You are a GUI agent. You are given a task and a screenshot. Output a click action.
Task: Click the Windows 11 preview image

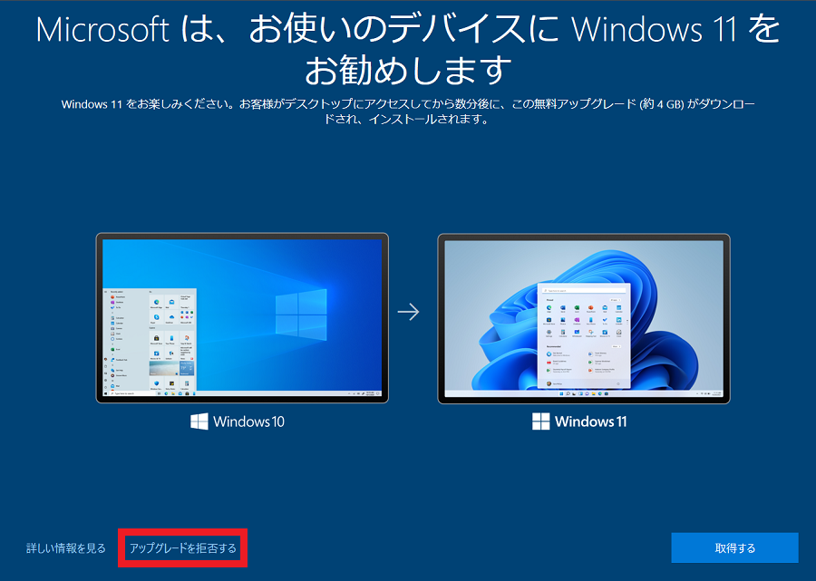[584, 318]
